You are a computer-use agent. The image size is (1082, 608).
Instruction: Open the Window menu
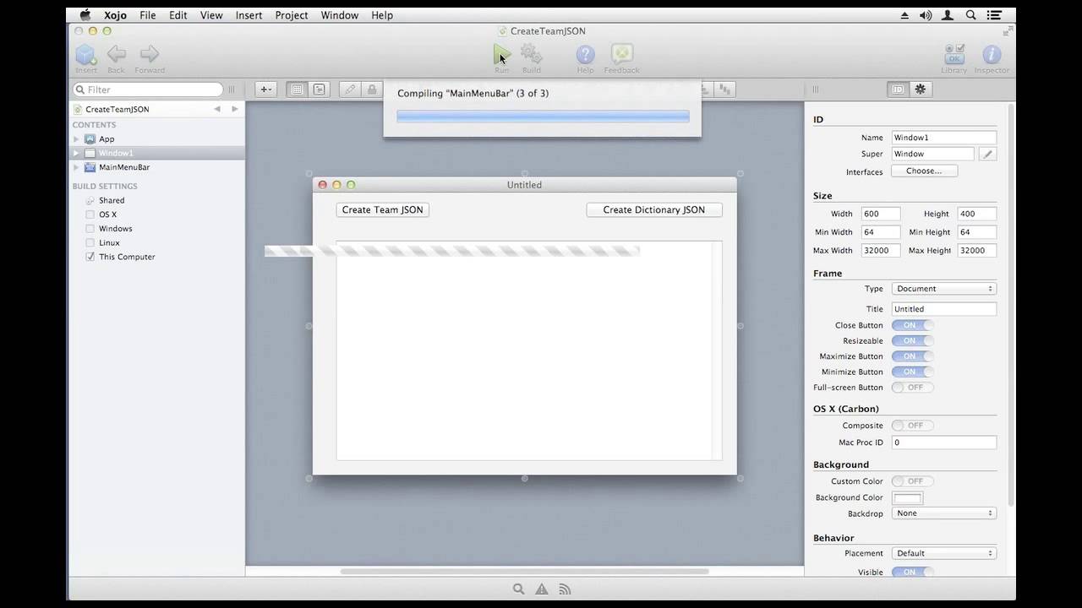coord(339,15)
